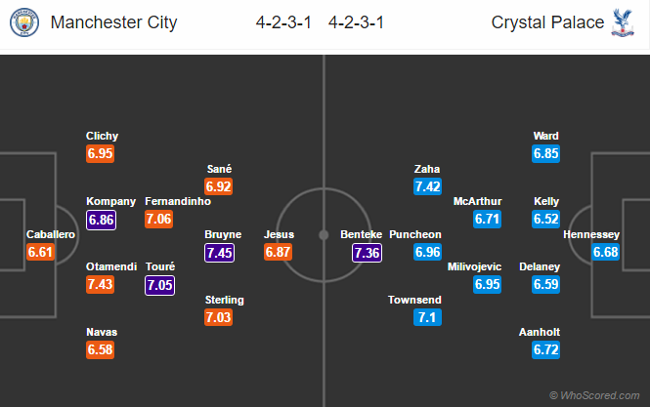Click Milivojevic's 6.95 rating badge
This screenshot has width=650, height=407.
488,284
